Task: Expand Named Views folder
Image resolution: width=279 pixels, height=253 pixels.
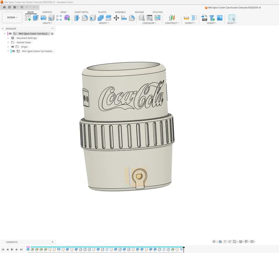Action: [x=8, y=43]
